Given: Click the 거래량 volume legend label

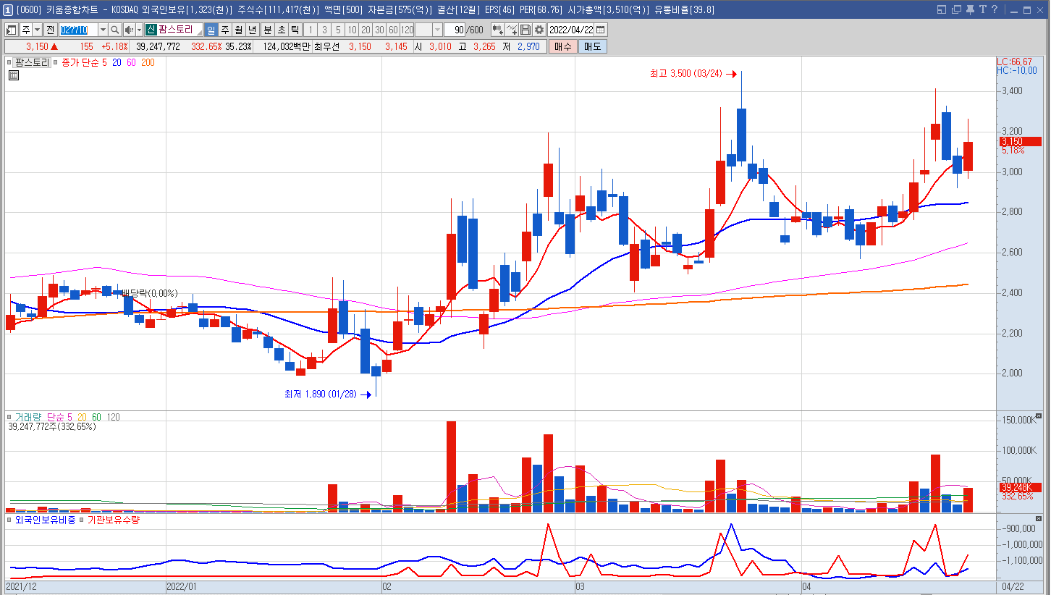Looking at the screenshot, I should pos(28,417).
